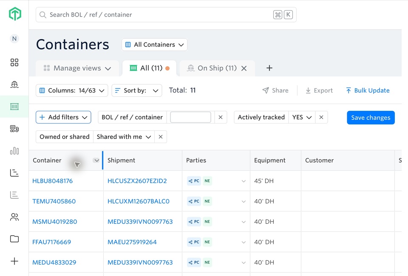Click share icon on HLBU8048176 parties cell
Screen dimensions: 408x276
point(190,181)
